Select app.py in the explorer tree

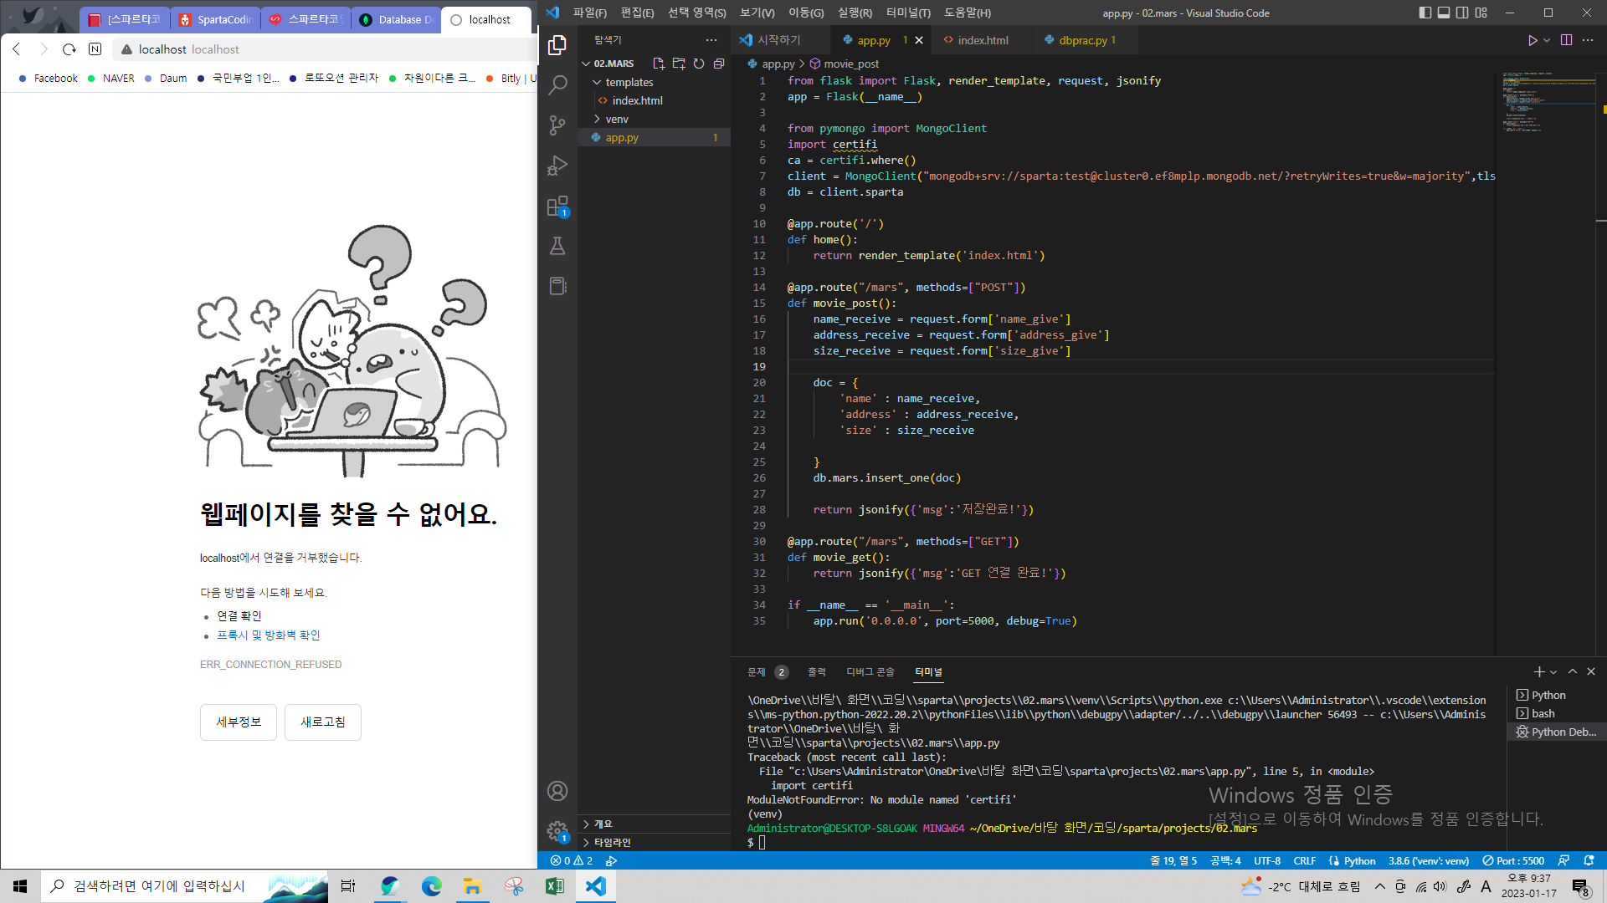pos(654,137)
